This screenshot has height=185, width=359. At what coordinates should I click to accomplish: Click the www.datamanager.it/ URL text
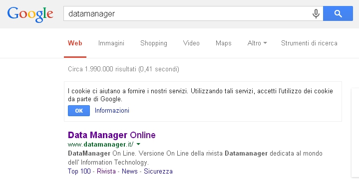coord(101,145)
